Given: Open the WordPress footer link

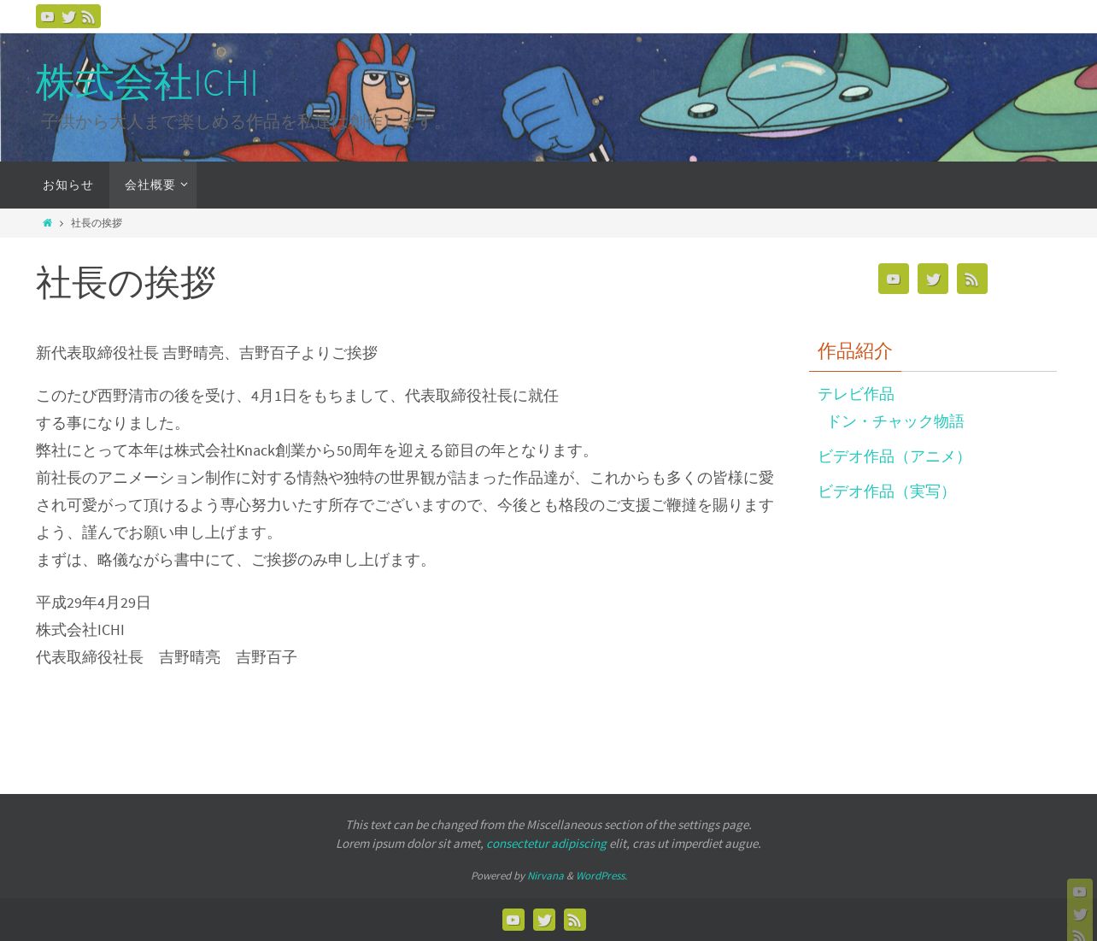Looking at the screenshot, I should click(600, 875).
